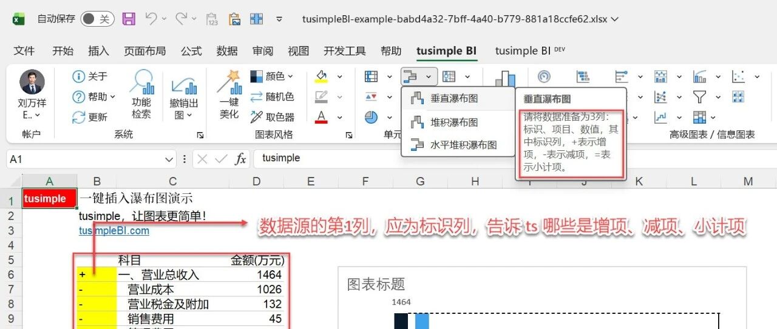Switch to the 数据 (Data) tab
Image resolution: width=777 pixels, height=329 pixels.
[x=227, y=51]
